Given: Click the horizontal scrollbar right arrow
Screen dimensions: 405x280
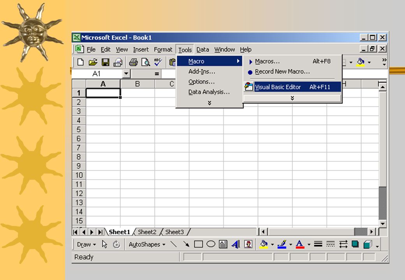Looking at the screenshot, I should point(372,232).
